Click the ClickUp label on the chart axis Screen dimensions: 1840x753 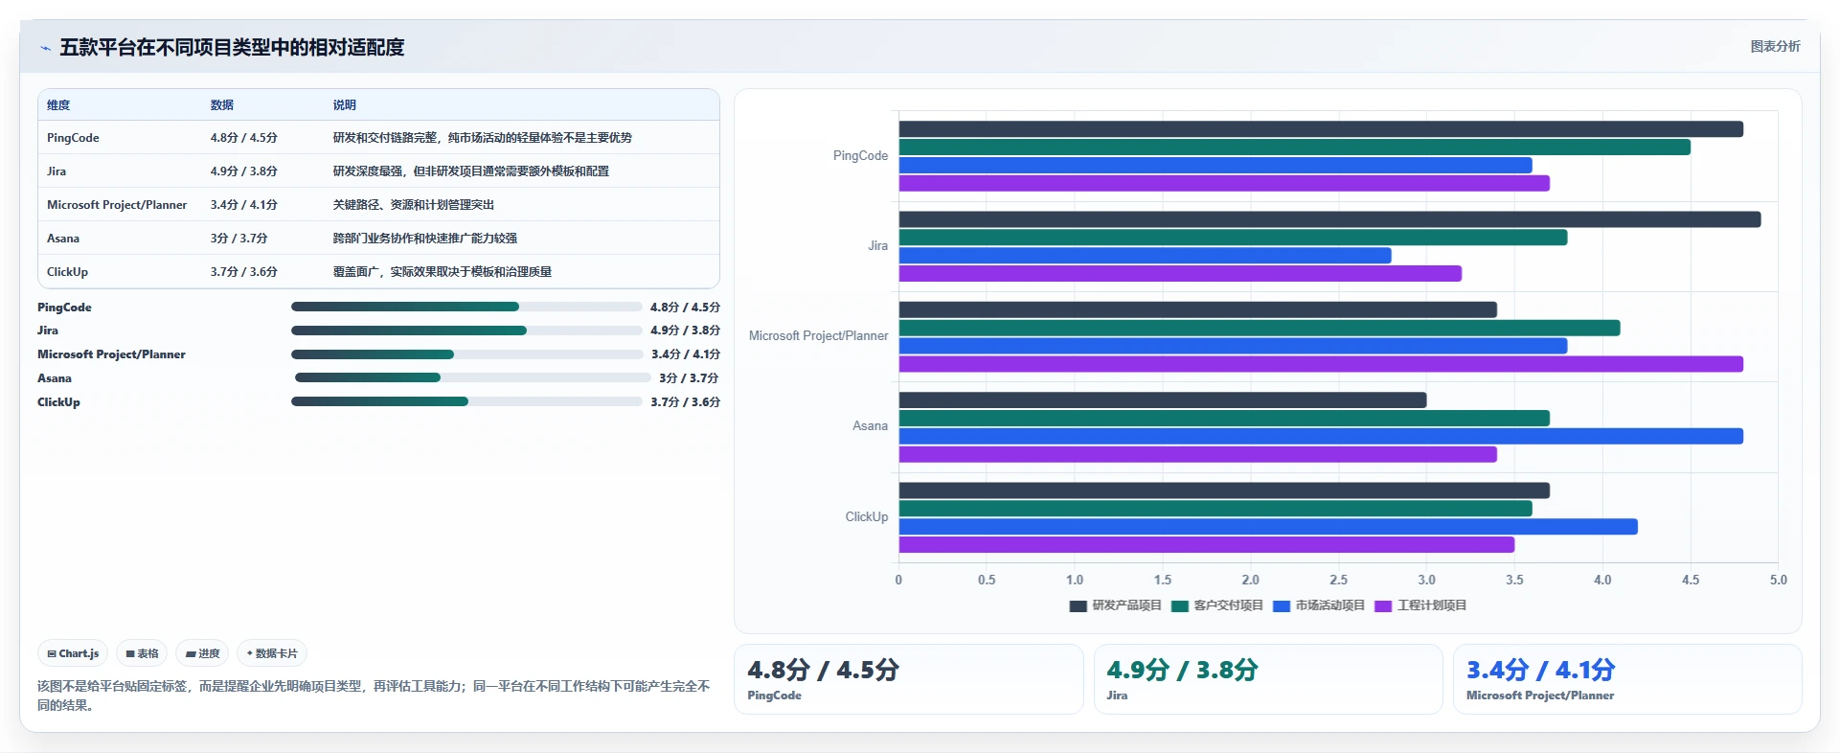click(x=866, y=517)
